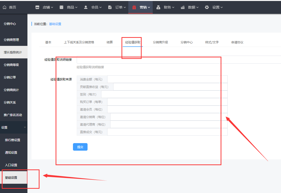Click the gray 经验值获取说明链接 hint text
The width and height of the screenshot is (281, 193).
(x=90, y=67)
